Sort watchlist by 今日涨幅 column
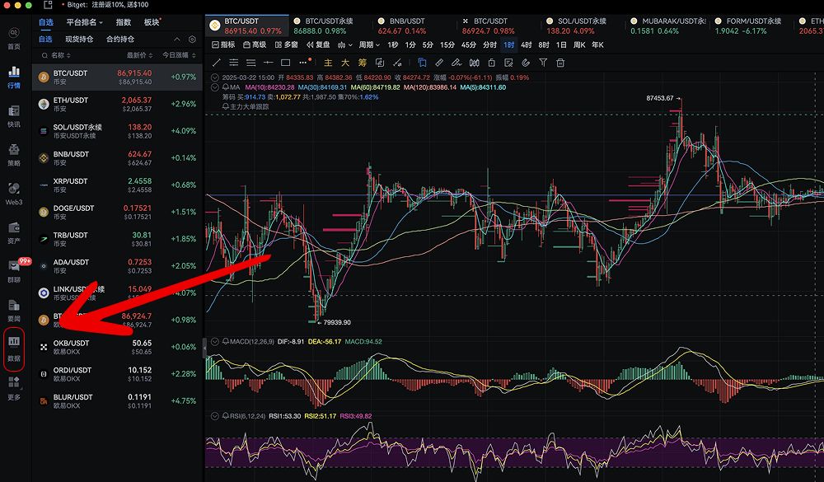 (x=178, y=55)
